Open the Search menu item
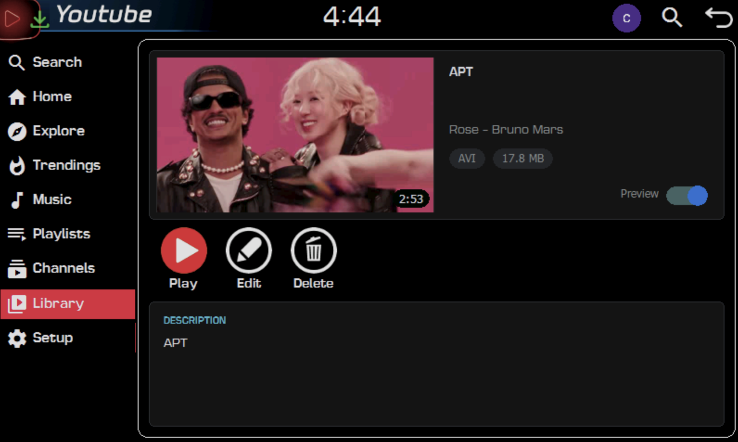The width and height of the screenshot is (738, 442). [68, 63]
